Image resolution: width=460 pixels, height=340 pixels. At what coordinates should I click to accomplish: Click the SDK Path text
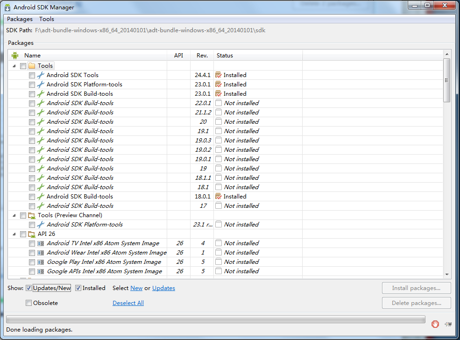coord(150,30)
